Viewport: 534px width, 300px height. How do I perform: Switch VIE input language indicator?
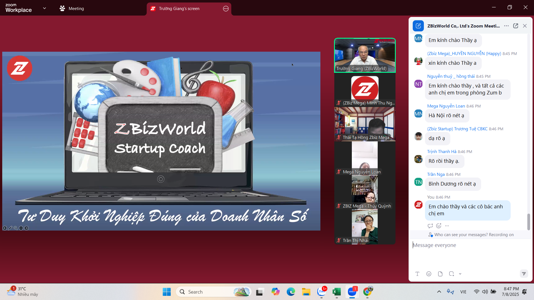point(463,292)
